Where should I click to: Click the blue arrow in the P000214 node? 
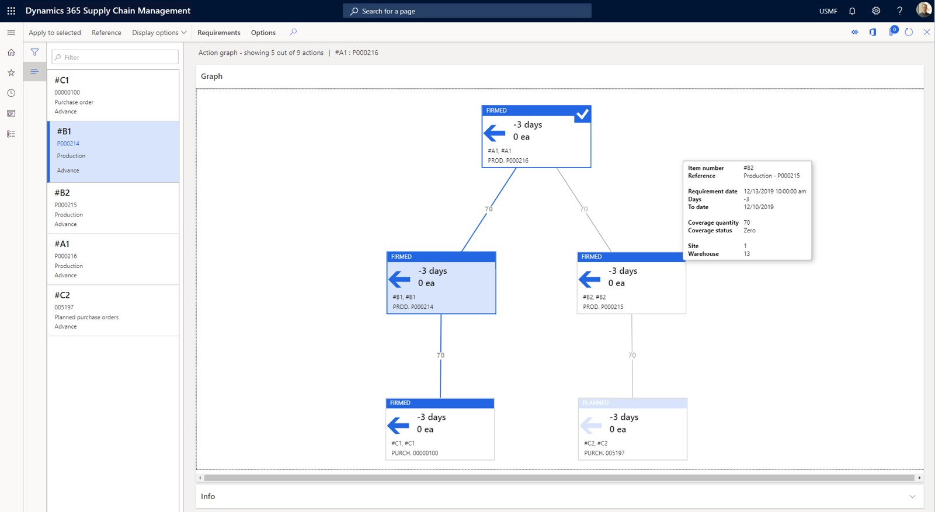(399, 279)
